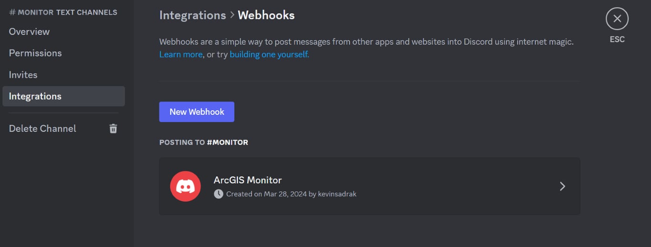Click the ESC label under the close button
The height and width of the screenshot is (247, 651).
(x=617, y=40)
